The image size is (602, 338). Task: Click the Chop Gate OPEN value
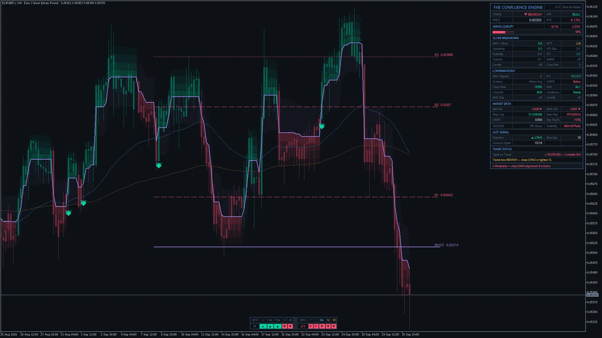pos(538,87)
